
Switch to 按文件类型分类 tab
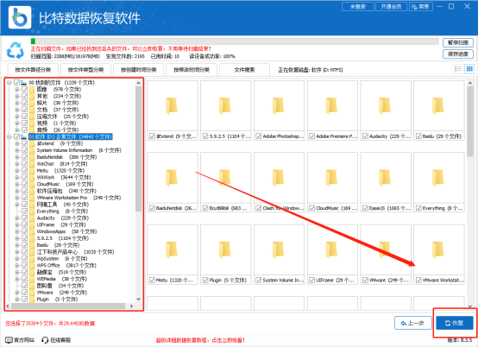coord(85,70)
